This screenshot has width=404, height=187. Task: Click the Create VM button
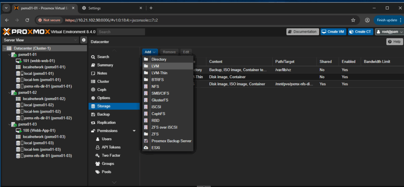334,32
